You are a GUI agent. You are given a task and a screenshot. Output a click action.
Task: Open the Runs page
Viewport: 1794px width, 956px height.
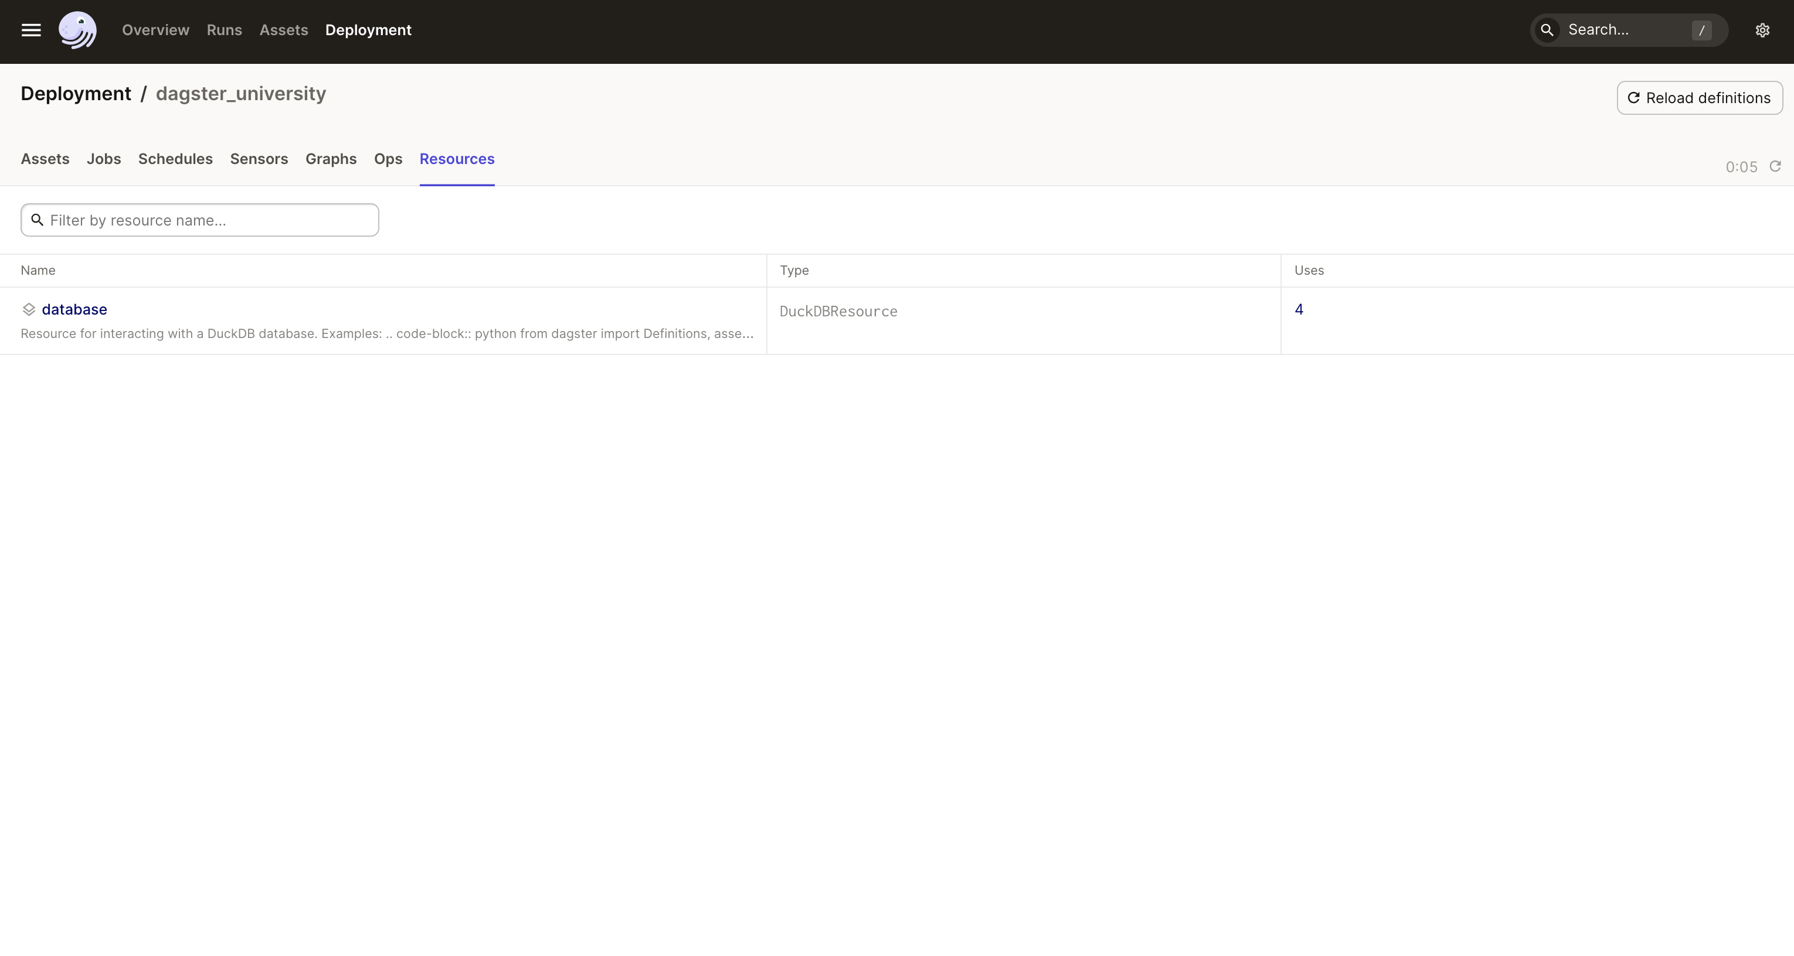coord(224,30)
